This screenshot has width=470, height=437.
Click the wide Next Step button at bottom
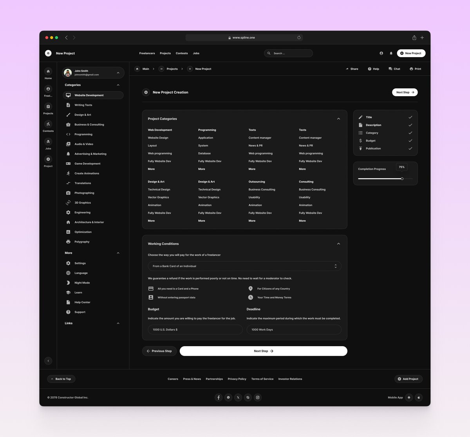(x=264, y=351)
